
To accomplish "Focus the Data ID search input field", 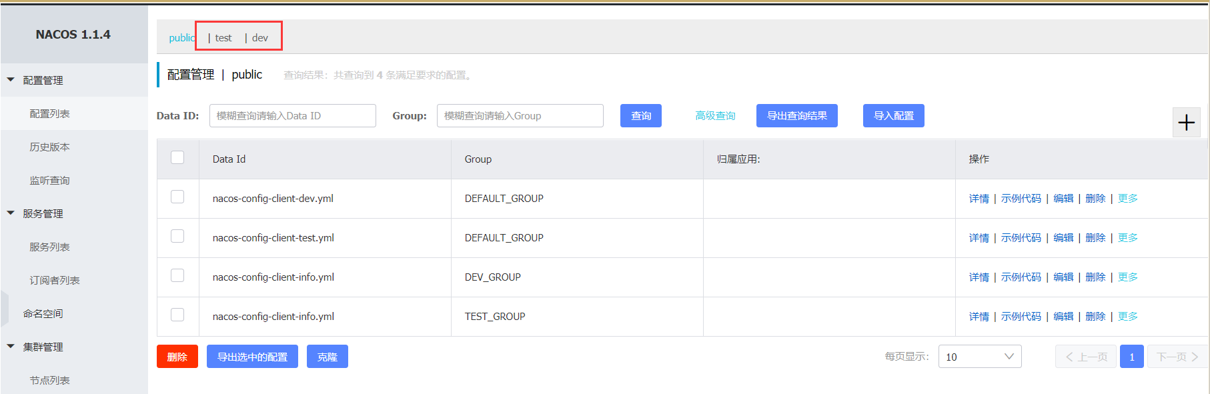I will point(292,116).
